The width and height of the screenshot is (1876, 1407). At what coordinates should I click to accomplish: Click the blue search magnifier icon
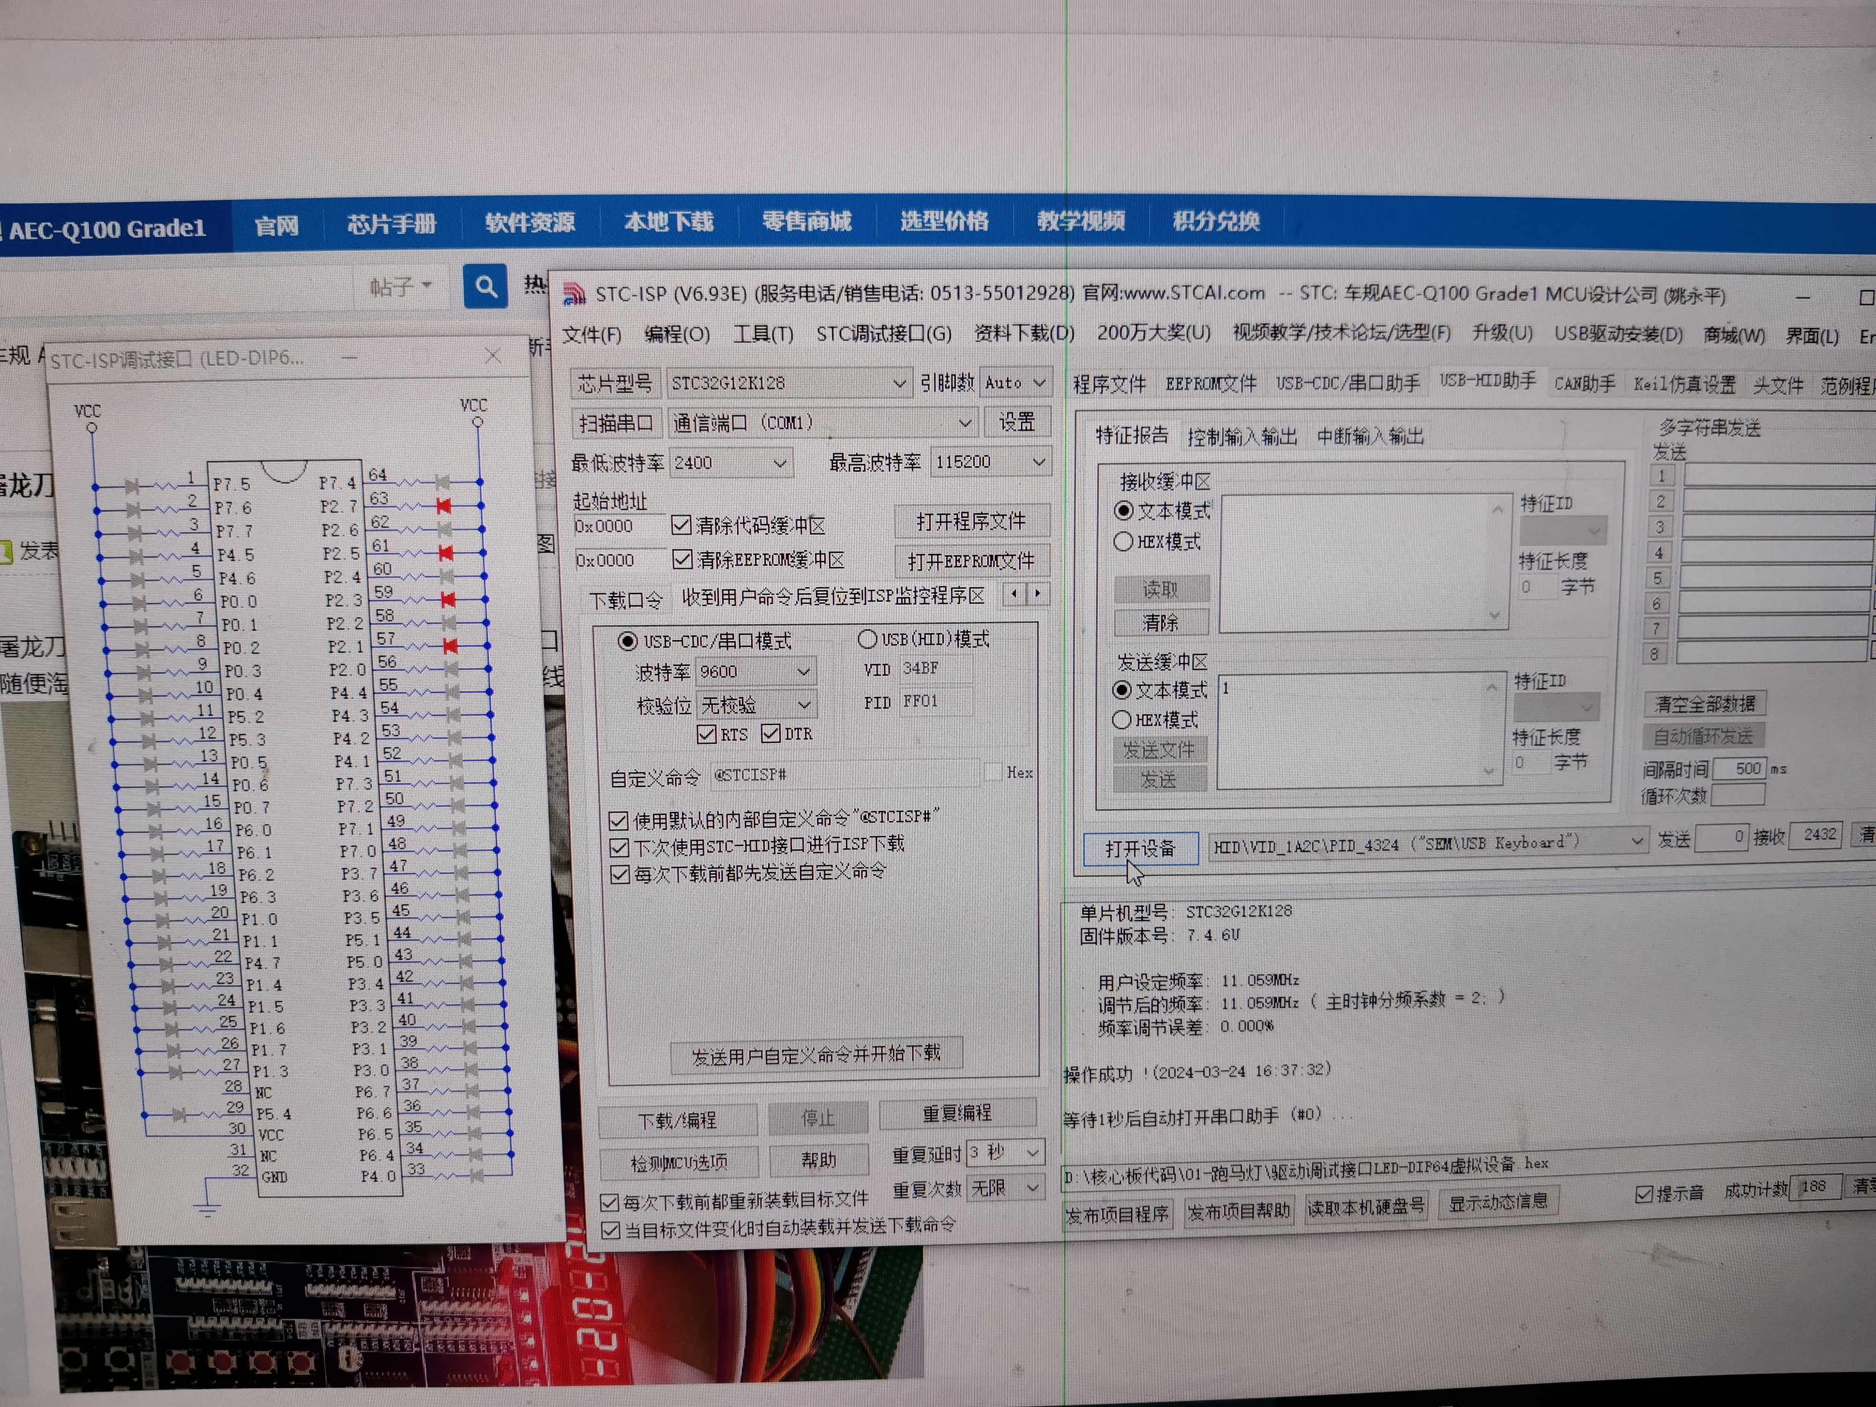point(485,287)
